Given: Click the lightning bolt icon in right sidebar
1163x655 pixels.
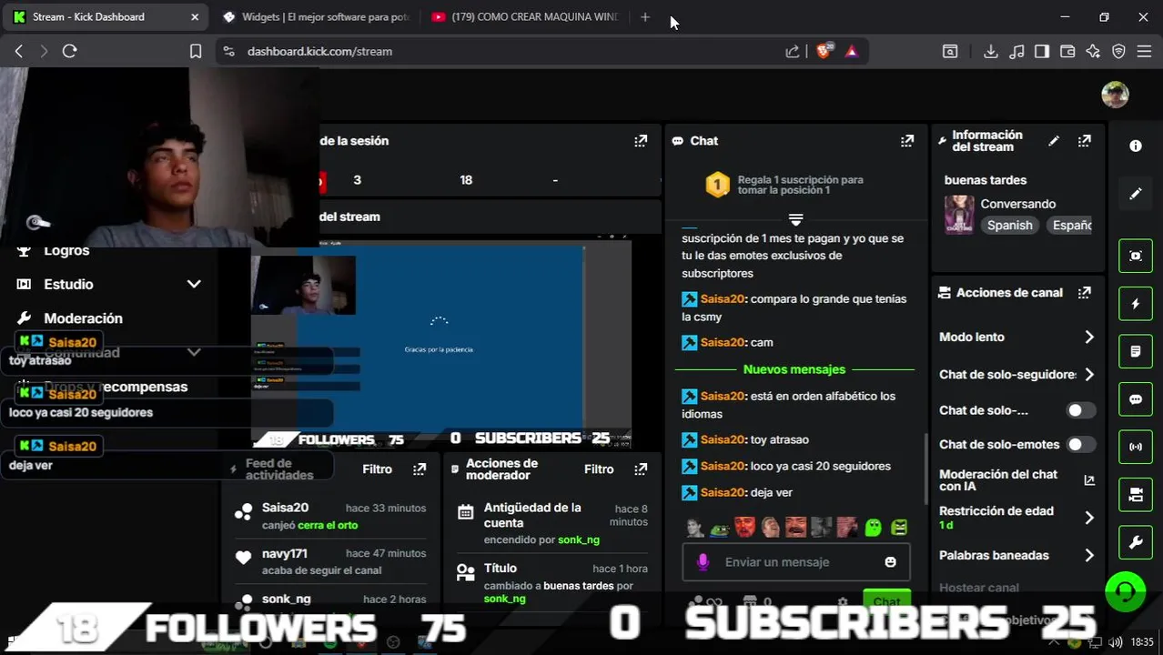Looking at the screenshot, I should [x=1136, y=304].
